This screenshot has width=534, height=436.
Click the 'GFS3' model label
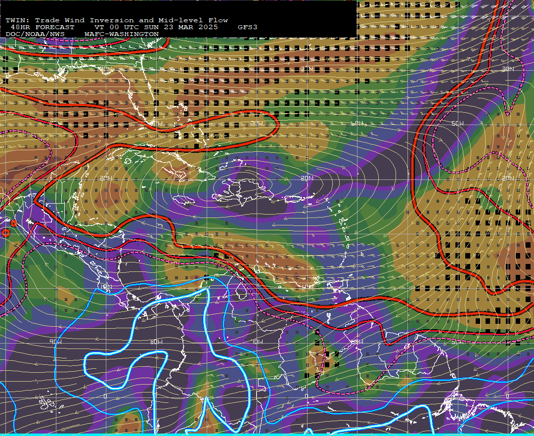pyautogui.click(x=248, y=27)
